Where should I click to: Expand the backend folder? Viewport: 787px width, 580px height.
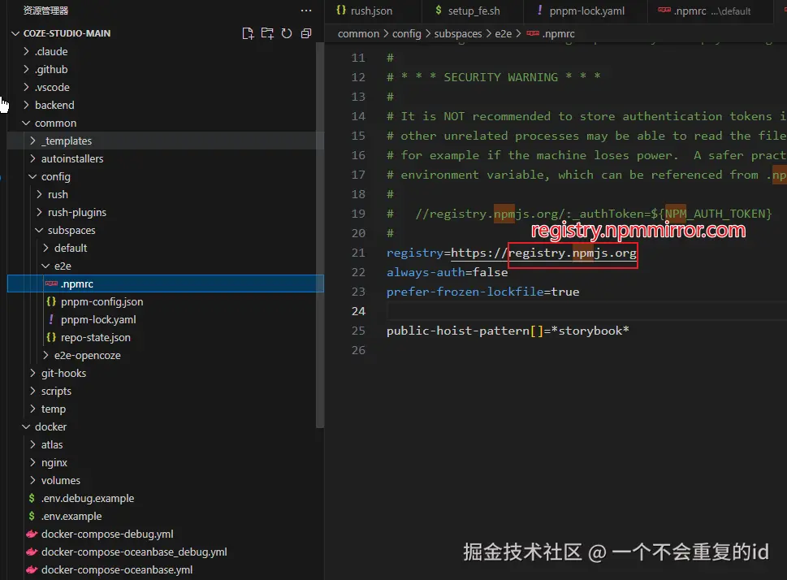[26, 105]
